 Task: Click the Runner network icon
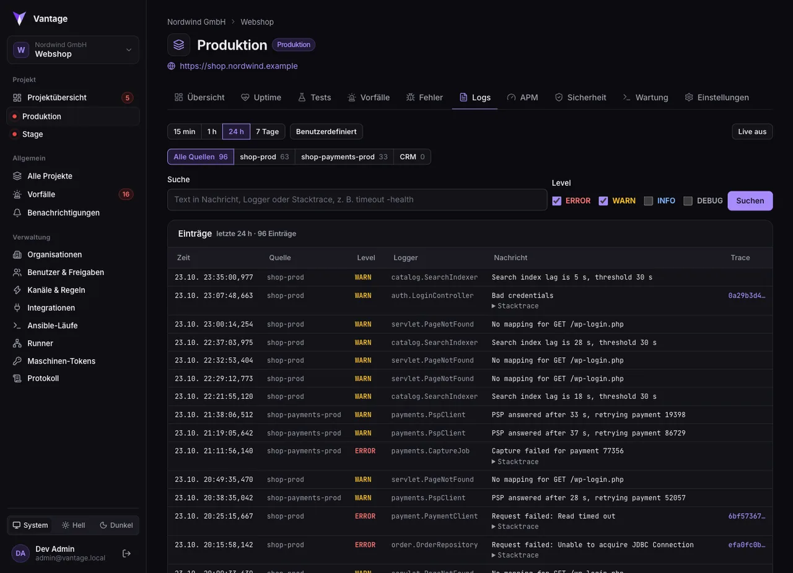17,343
